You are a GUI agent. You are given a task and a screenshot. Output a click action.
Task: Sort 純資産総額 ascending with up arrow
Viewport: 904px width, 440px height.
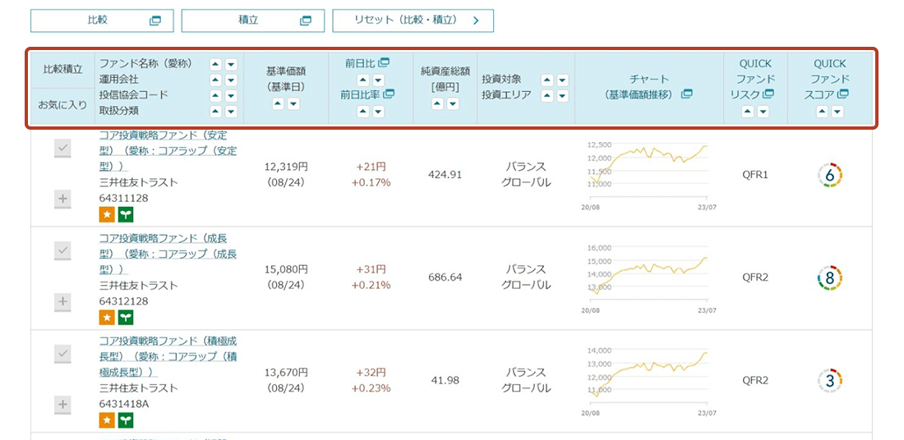point(437,104)
